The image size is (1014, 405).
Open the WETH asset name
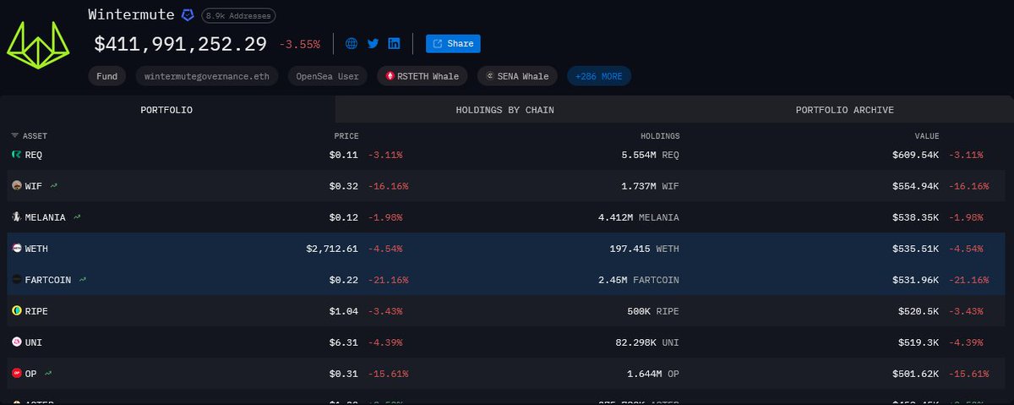click(x=36, y=249)
